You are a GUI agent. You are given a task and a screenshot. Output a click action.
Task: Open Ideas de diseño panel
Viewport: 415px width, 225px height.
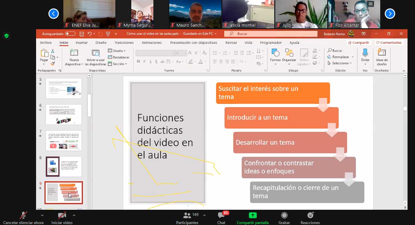coord(382,53)
